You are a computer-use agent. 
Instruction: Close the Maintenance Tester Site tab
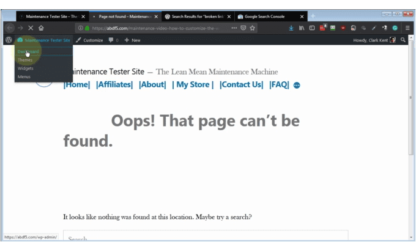pos(83,16)
